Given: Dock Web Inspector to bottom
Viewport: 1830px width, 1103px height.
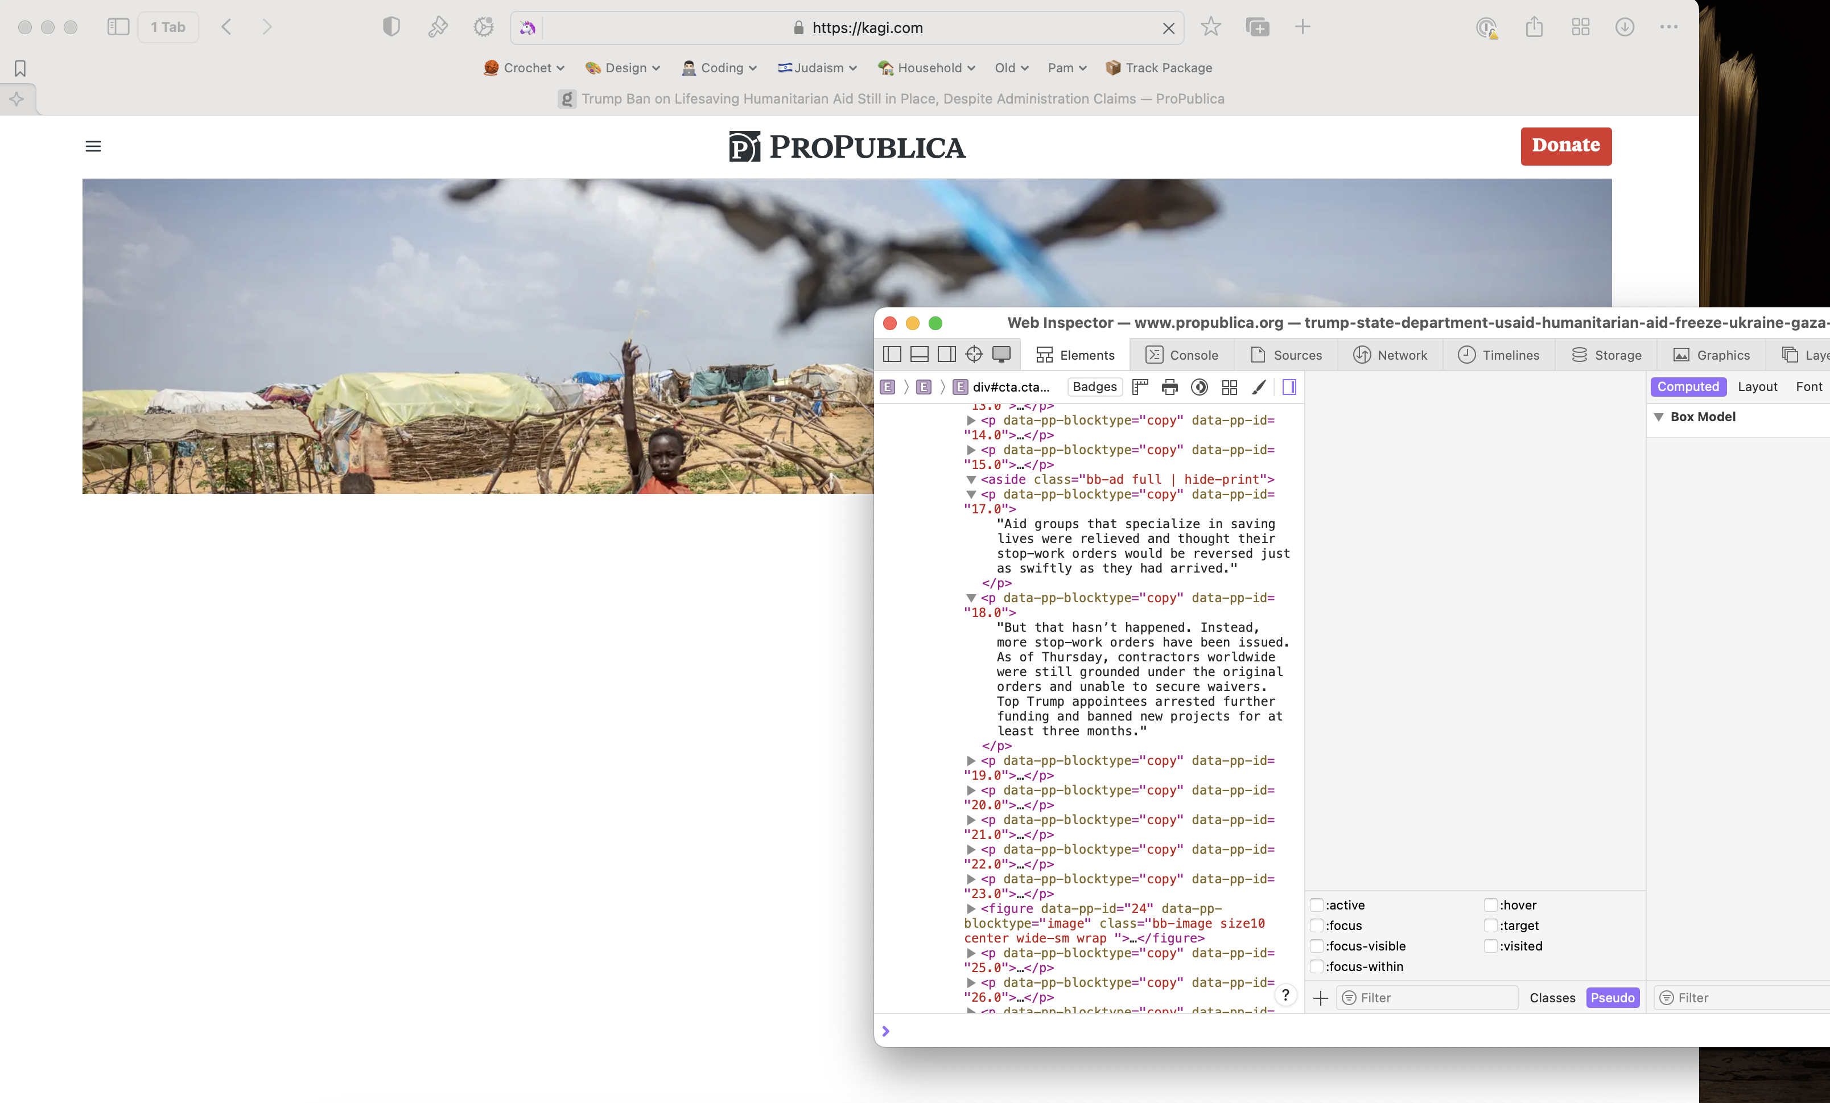Looking at the screenshot, I should click(x=919, y=355).
